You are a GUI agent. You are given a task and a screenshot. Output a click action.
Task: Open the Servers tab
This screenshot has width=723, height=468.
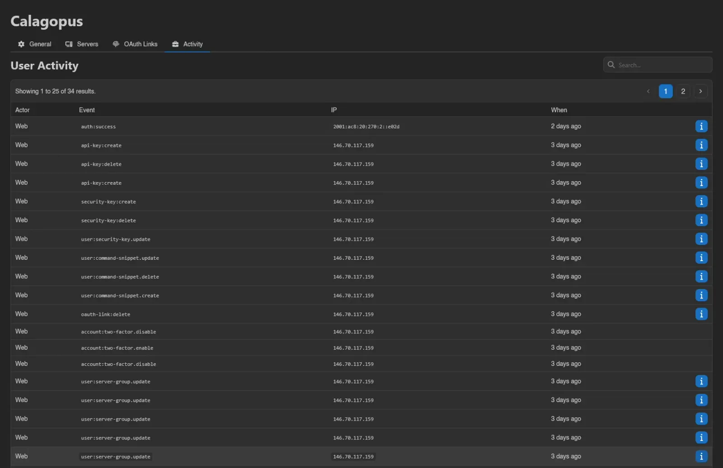pos(82,44)
